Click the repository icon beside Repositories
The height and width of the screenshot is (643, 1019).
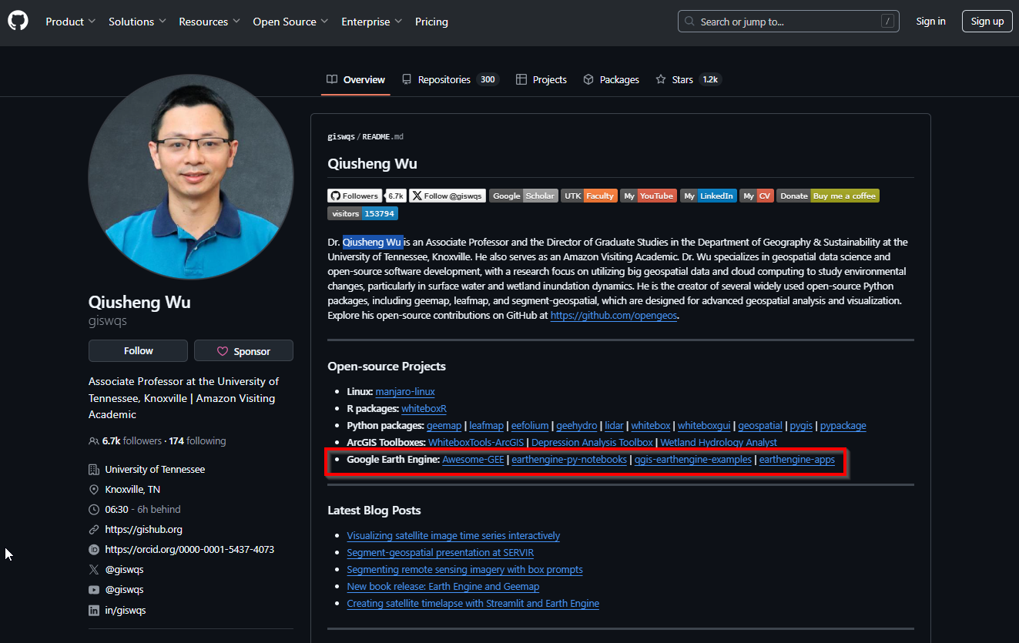click(407, 79)
